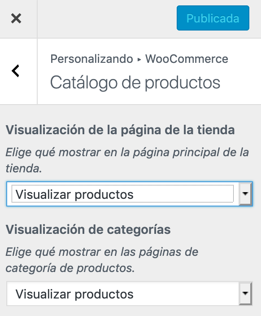
Task: Click the Catálogo de productos section title
Action: pos(135,83)
